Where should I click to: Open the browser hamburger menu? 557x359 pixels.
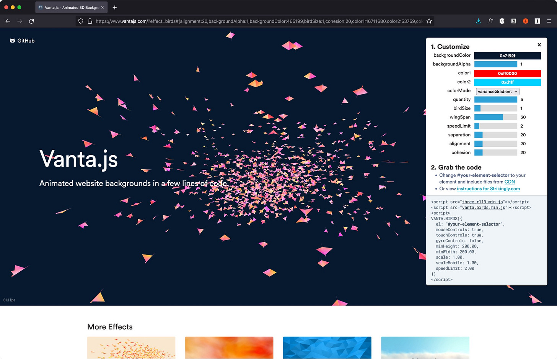point(549,21)
